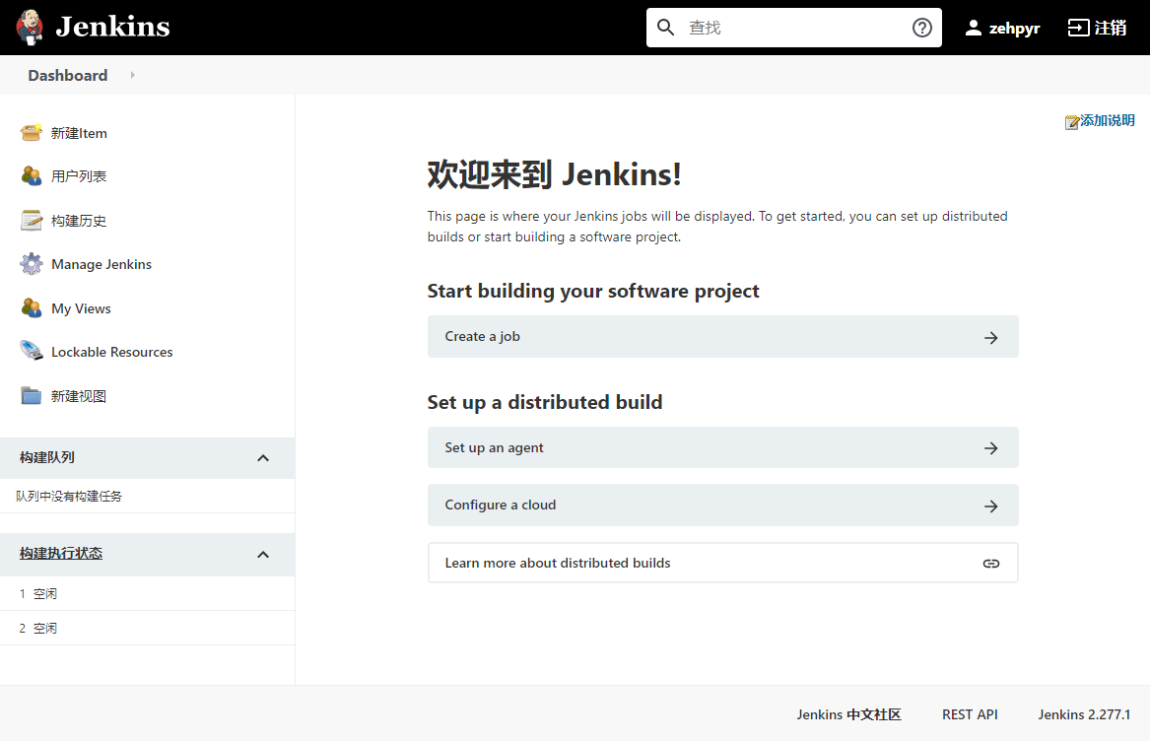
Task: Open the zehpyr user profile
Action: 1002,28
